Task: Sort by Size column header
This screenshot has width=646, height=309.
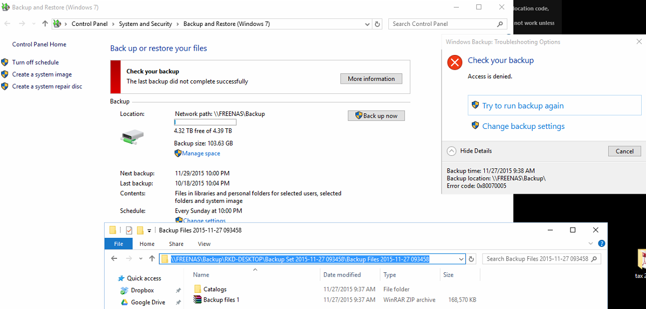Action: pyautogui.click(x=448, y=275)
